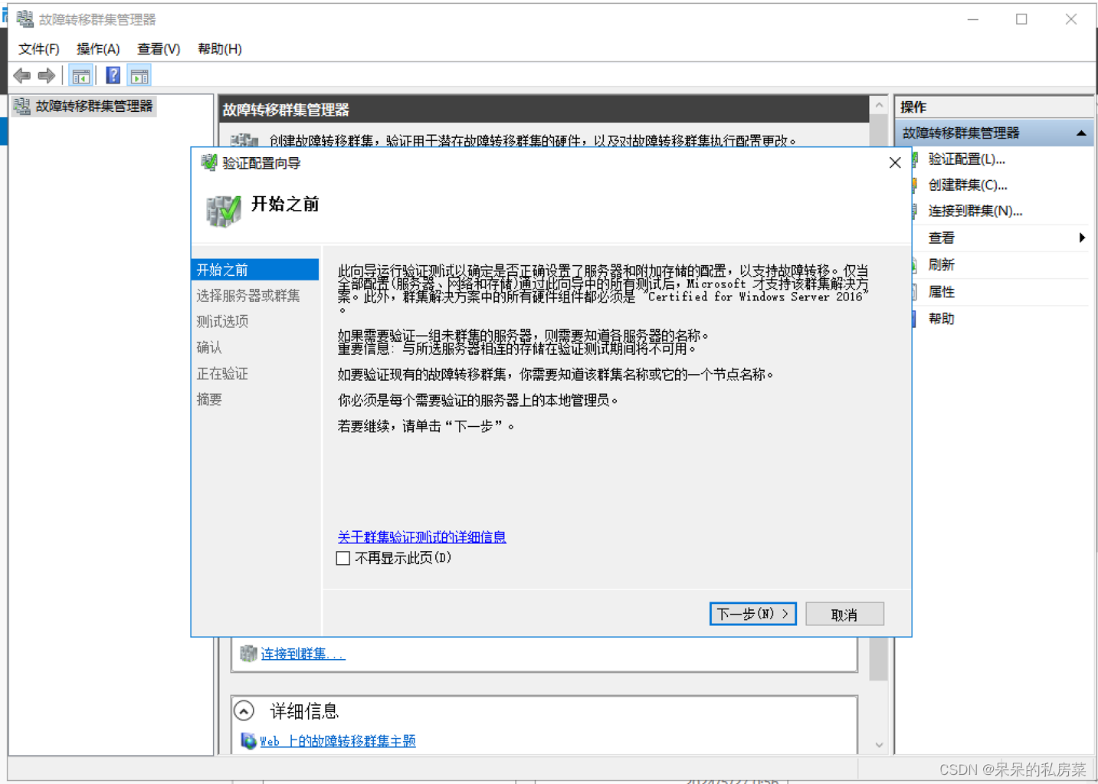This screenshot has height=784, width=1098.
Task: Select 确认 wizard step
Action: tap(209, 347)
